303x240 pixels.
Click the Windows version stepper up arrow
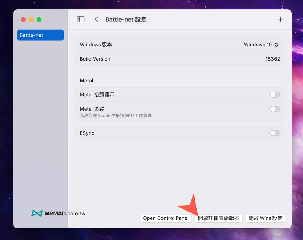click(x=276, y=43)
